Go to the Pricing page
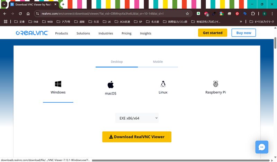The width and height of the screenshot is (277, 162). 126,33
